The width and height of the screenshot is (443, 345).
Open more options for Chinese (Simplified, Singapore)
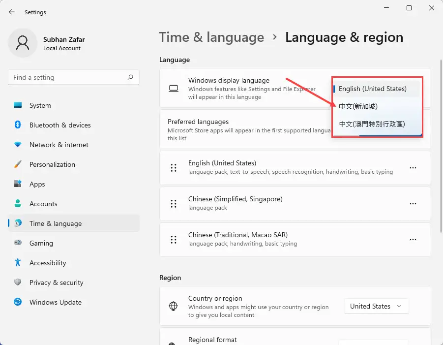(413, 204)
